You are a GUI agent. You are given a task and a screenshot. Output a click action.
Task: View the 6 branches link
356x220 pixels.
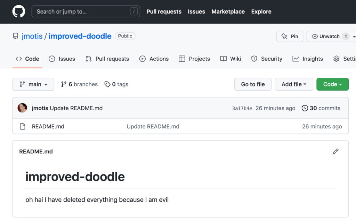[79, 84]
